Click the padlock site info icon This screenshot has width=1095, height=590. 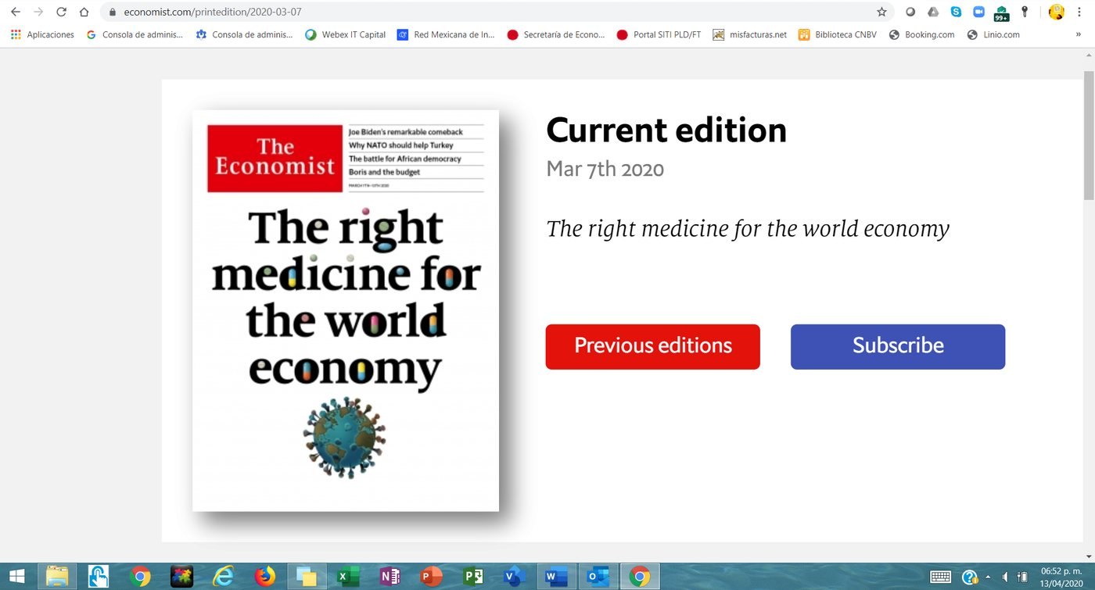click(x=113, y=13)
